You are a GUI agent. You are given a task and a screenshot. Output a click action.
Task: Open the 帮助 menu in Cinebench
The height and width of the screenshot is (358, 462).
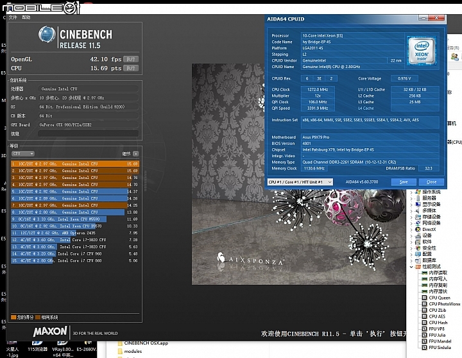(26, 17)
